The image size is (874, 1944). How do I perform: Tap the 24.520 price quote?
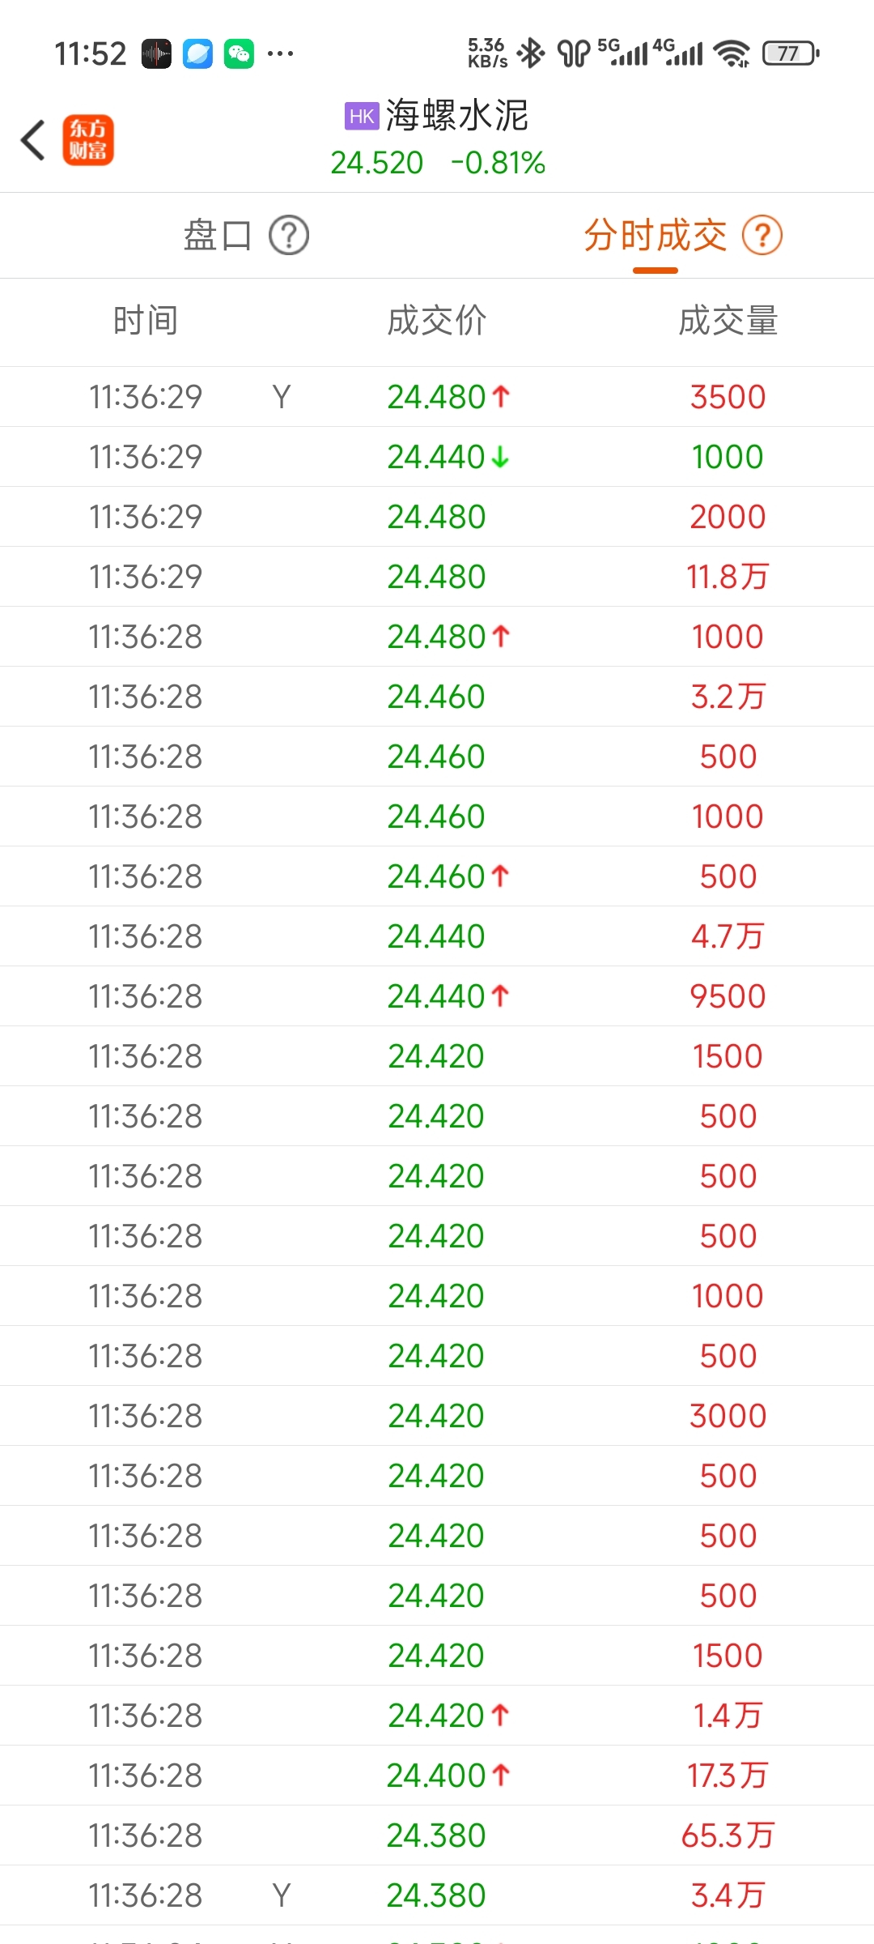[377, 163]
